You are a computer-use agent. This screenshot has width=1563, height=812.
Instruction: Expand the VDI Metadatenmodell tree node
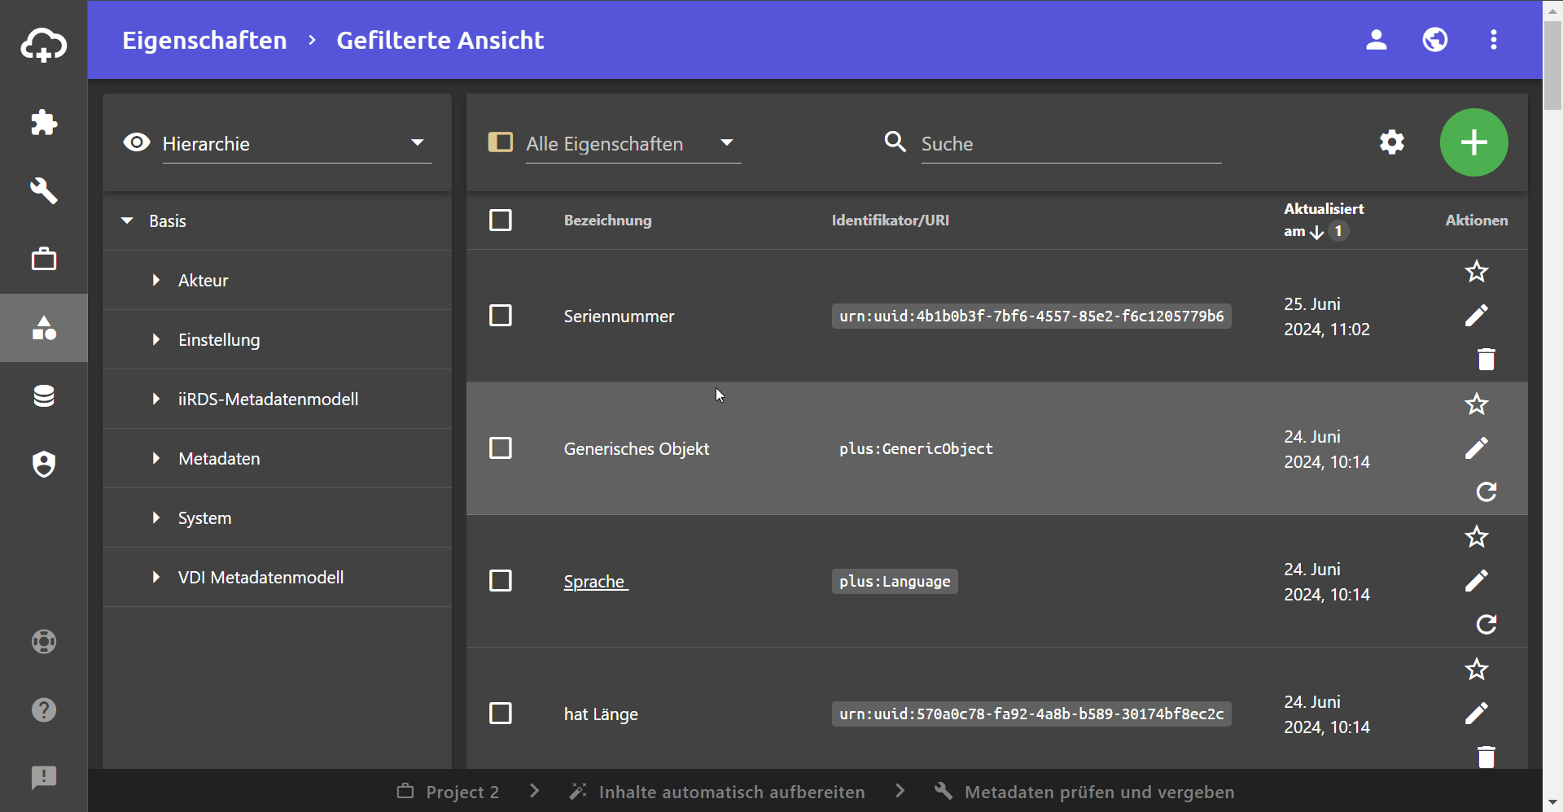(156, 577)
